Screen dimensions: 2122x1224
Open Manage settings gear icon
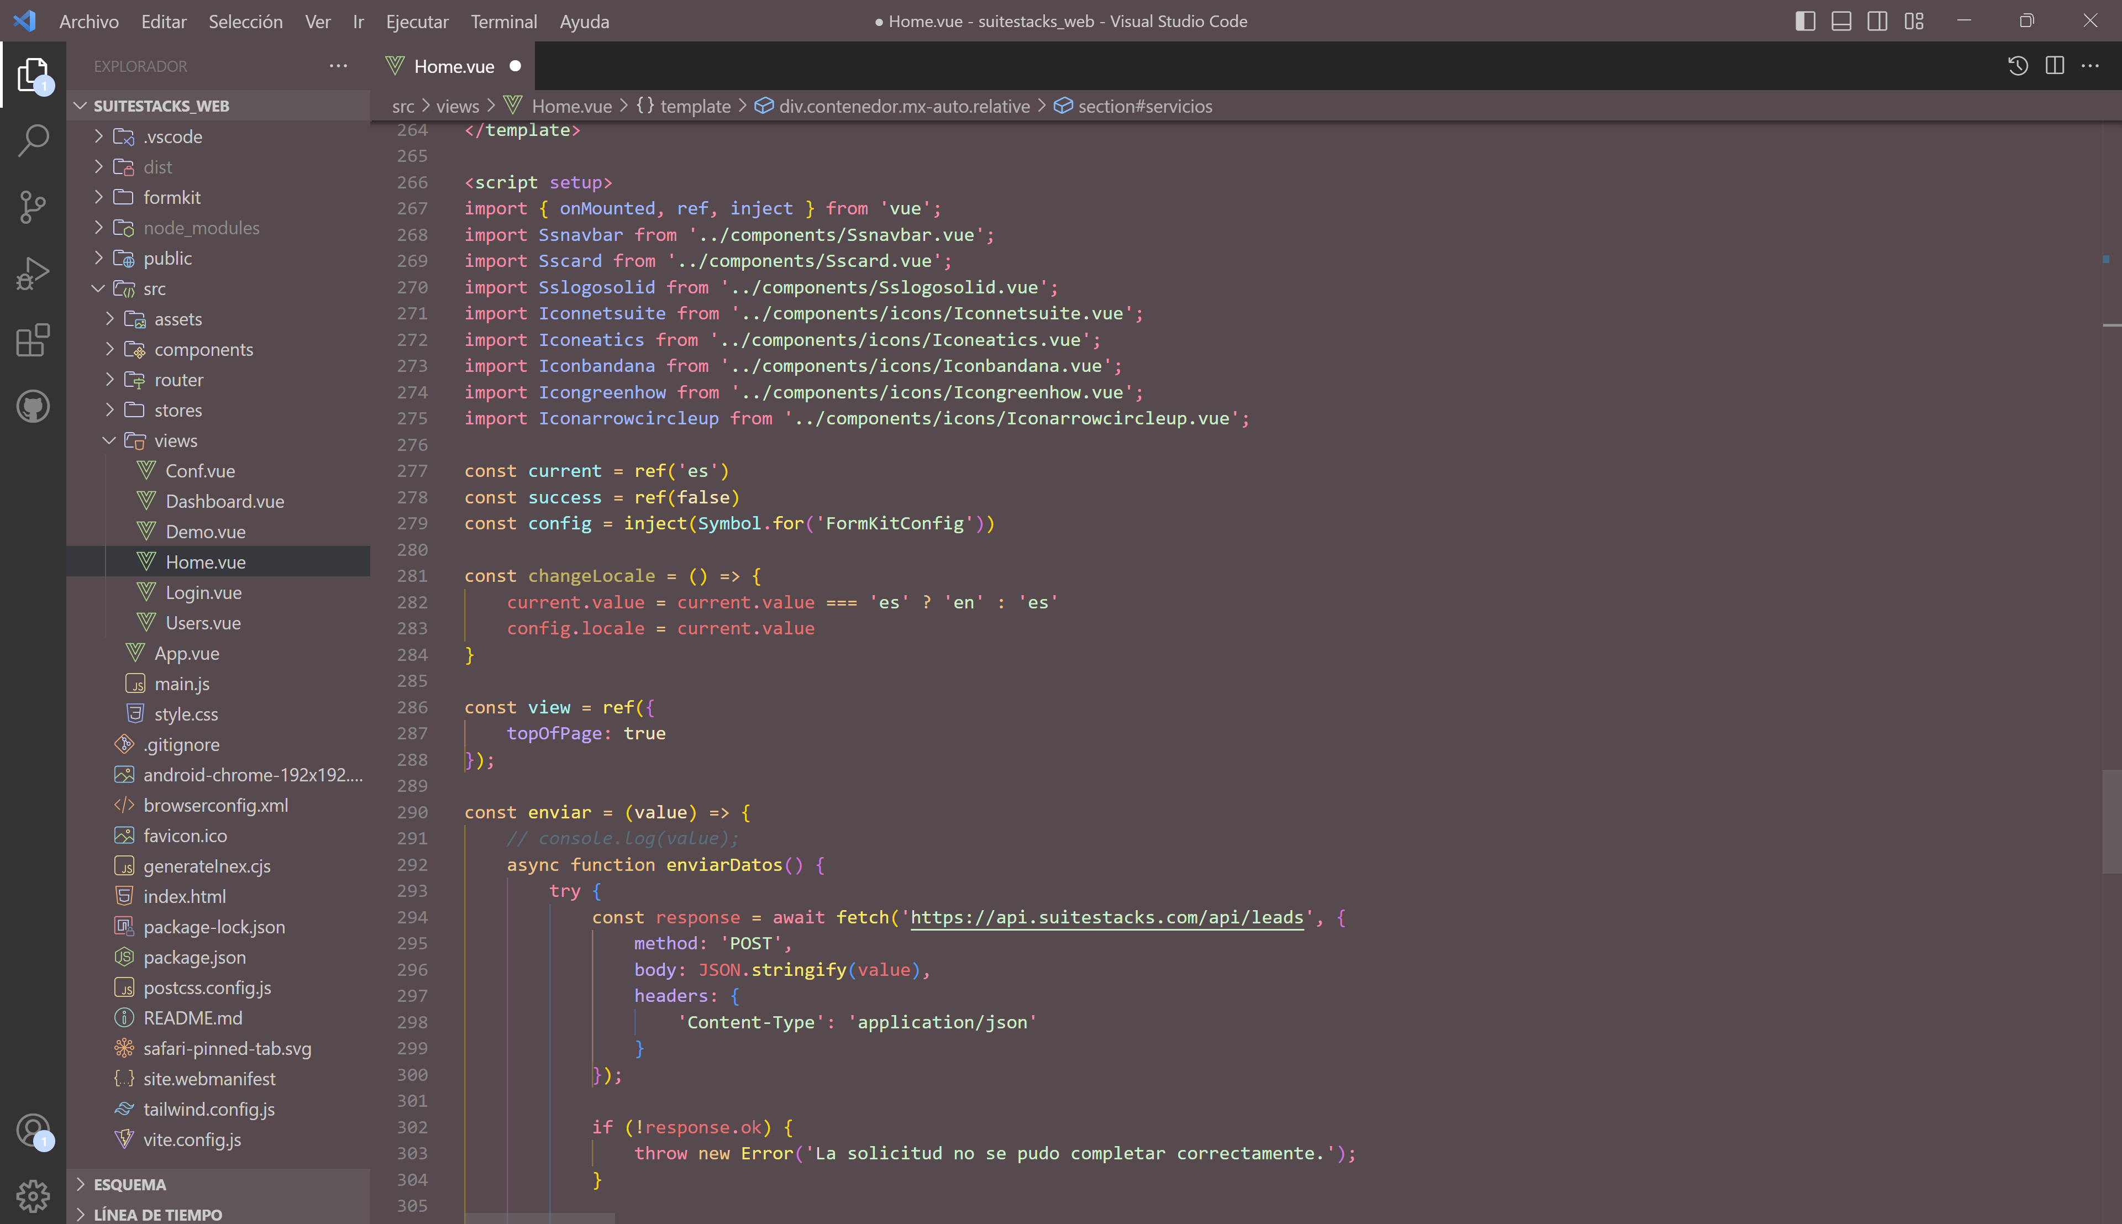(x=33, y=1195)
